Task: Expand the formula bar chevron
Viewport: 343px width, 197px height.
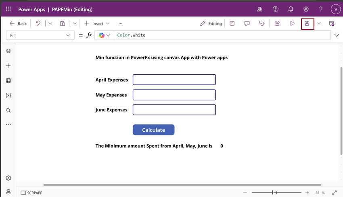Action: (x=337, y=35)
